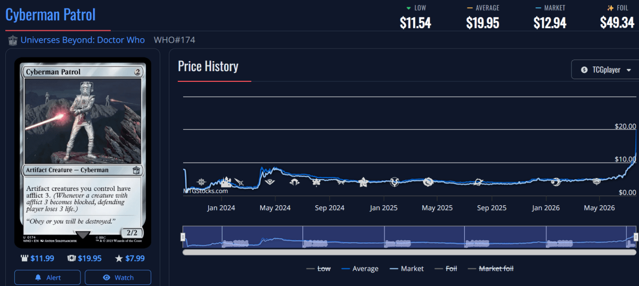The image size is (639, 286).
Task: Click the FOIL price value $49.34
Action: point(617,22)
